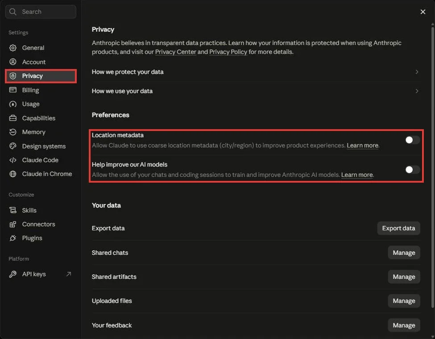Select the Capabilities settings tab
The height and width of the screenshot is (339, 435).
pyautogui.click(x=41, y=118)
